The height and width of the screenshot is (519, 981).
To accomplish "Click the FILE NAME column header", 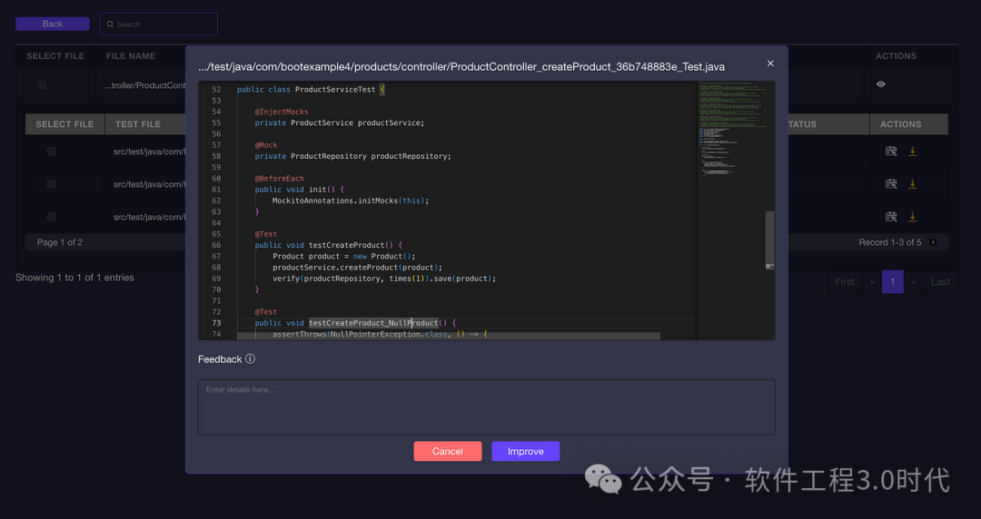I will (x=131, y=55).
